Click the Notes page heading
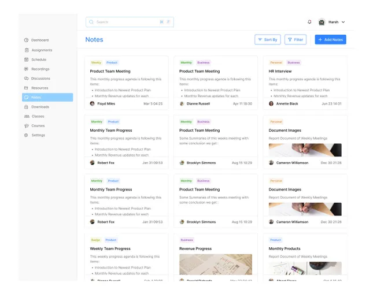Viewport: 373px width, 294px height. (94, 40)
